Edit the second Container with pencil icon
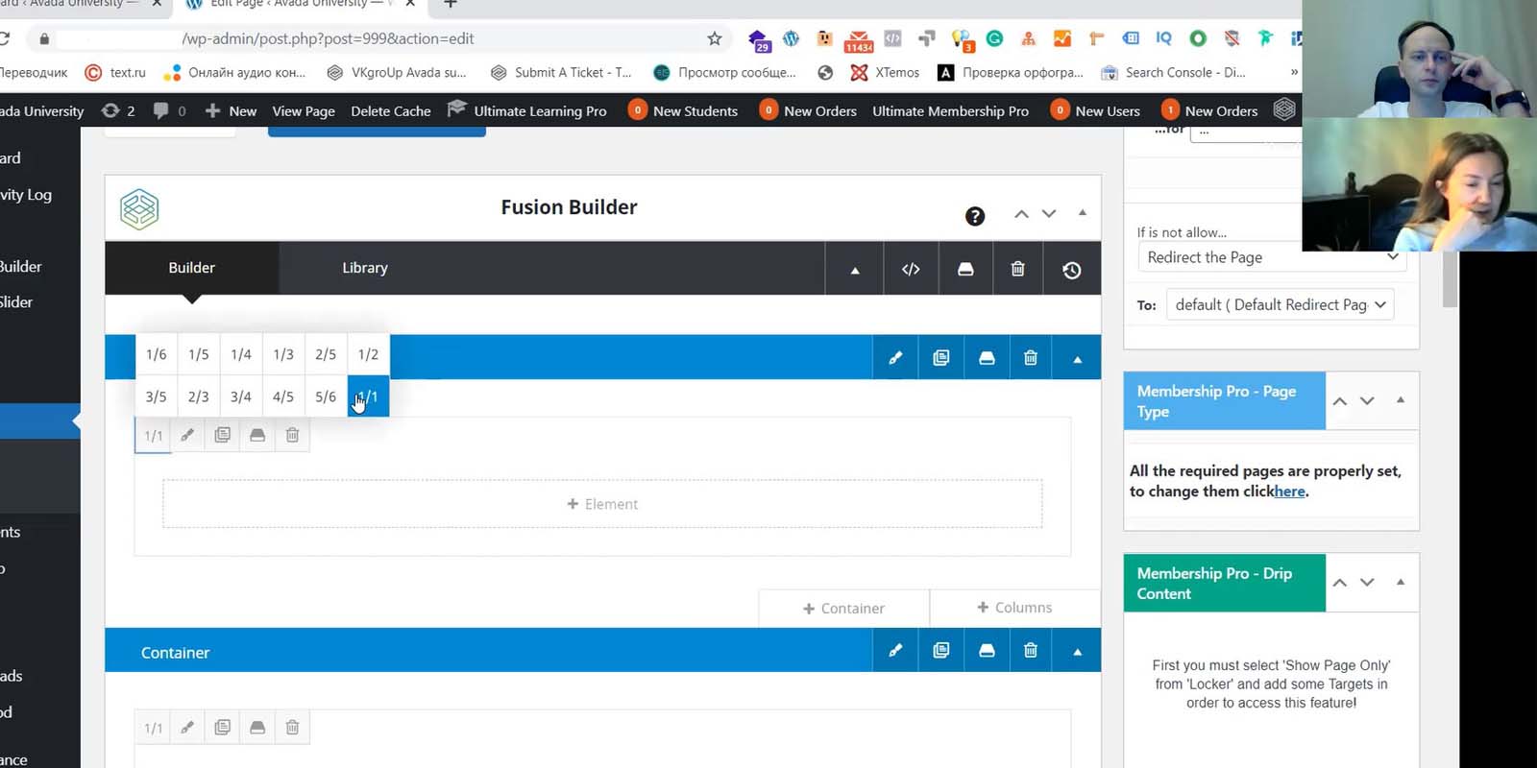This screenshot has height=768, width=1537. pyautogui.click(x=895, y=651)
